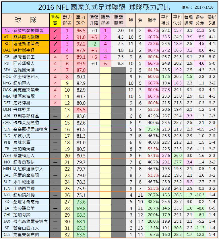Click betting change -2 in KC row
The image size is (219, 239).
click(x=94, y=44)
